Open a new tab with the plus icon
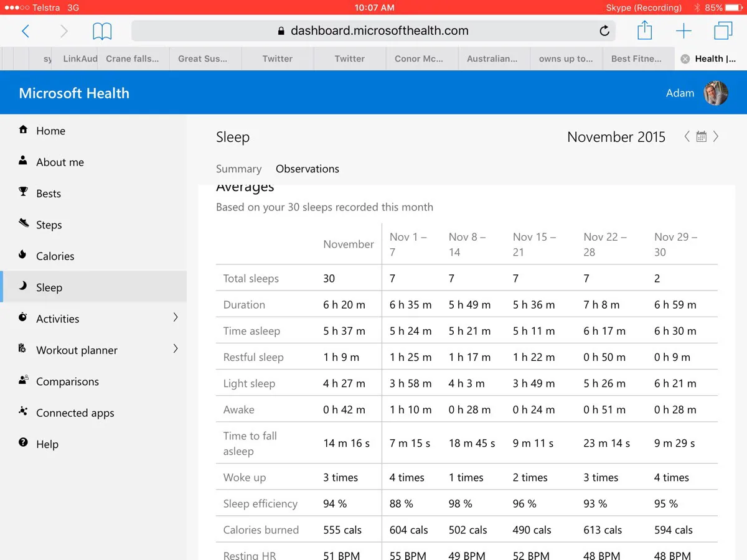747x560 pixels. (684, 31)
